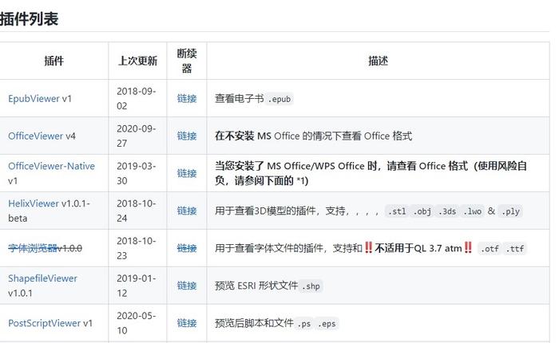Click the description 查看电子书
The width and height of the screenshot is (559, 343).
coord(240,99)
